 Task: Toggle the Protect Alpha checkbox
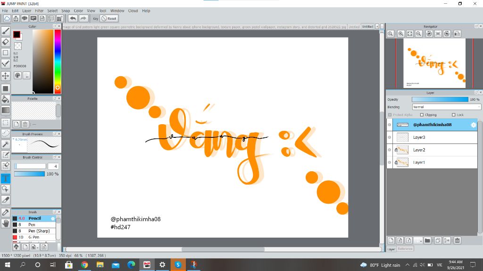[390, 115]
